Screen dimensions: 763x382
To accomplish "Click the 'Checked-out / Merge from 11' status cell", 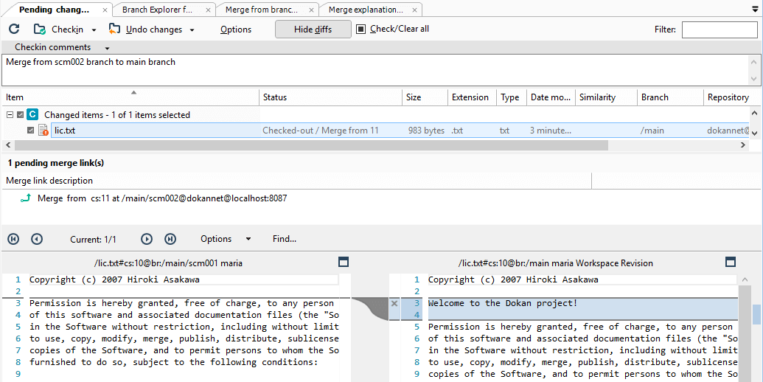I will 320,131.
